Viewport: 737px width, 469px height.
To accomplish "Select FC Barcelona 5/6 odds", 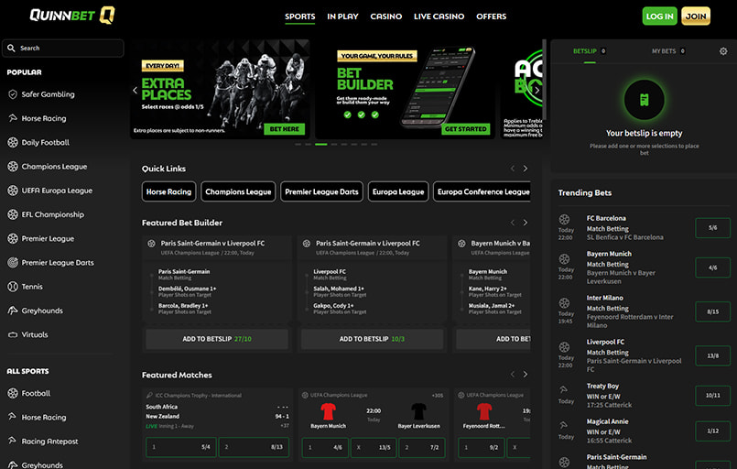I will coord(712,228).
